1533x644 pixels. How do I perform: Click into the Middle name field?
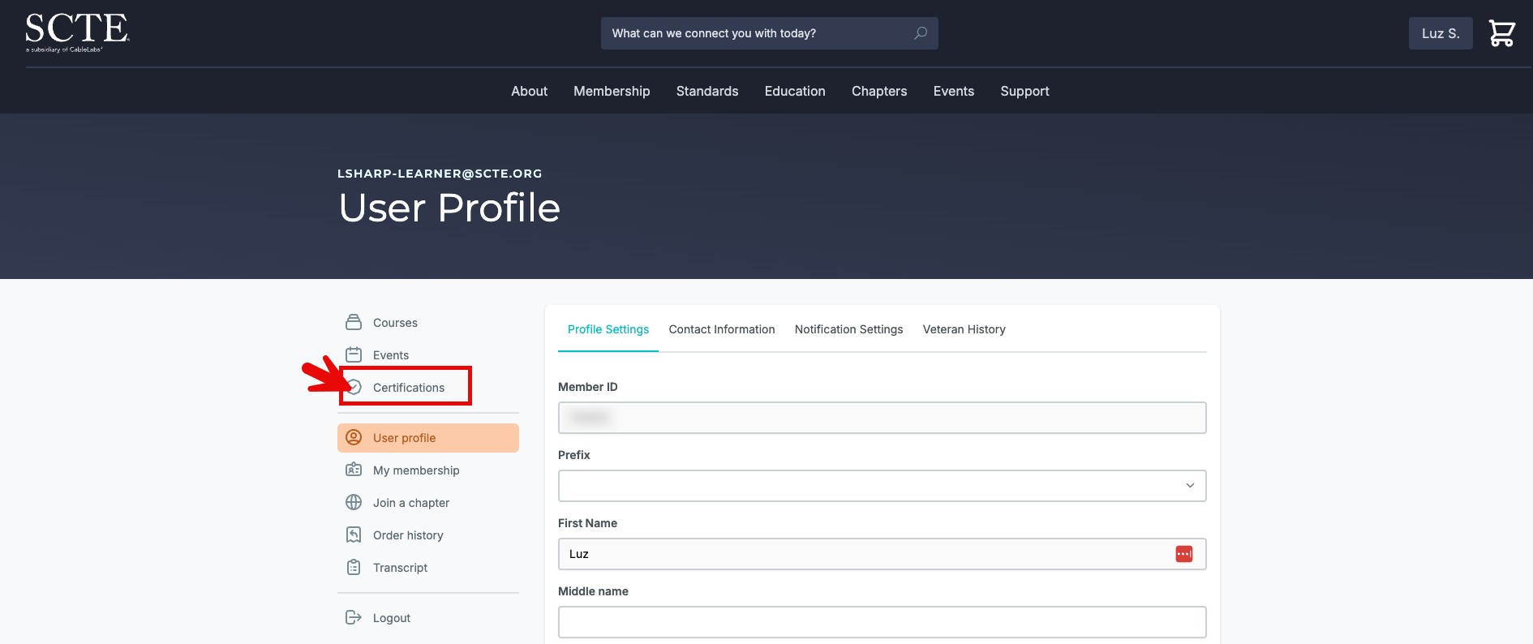click(x=882, y=622)
